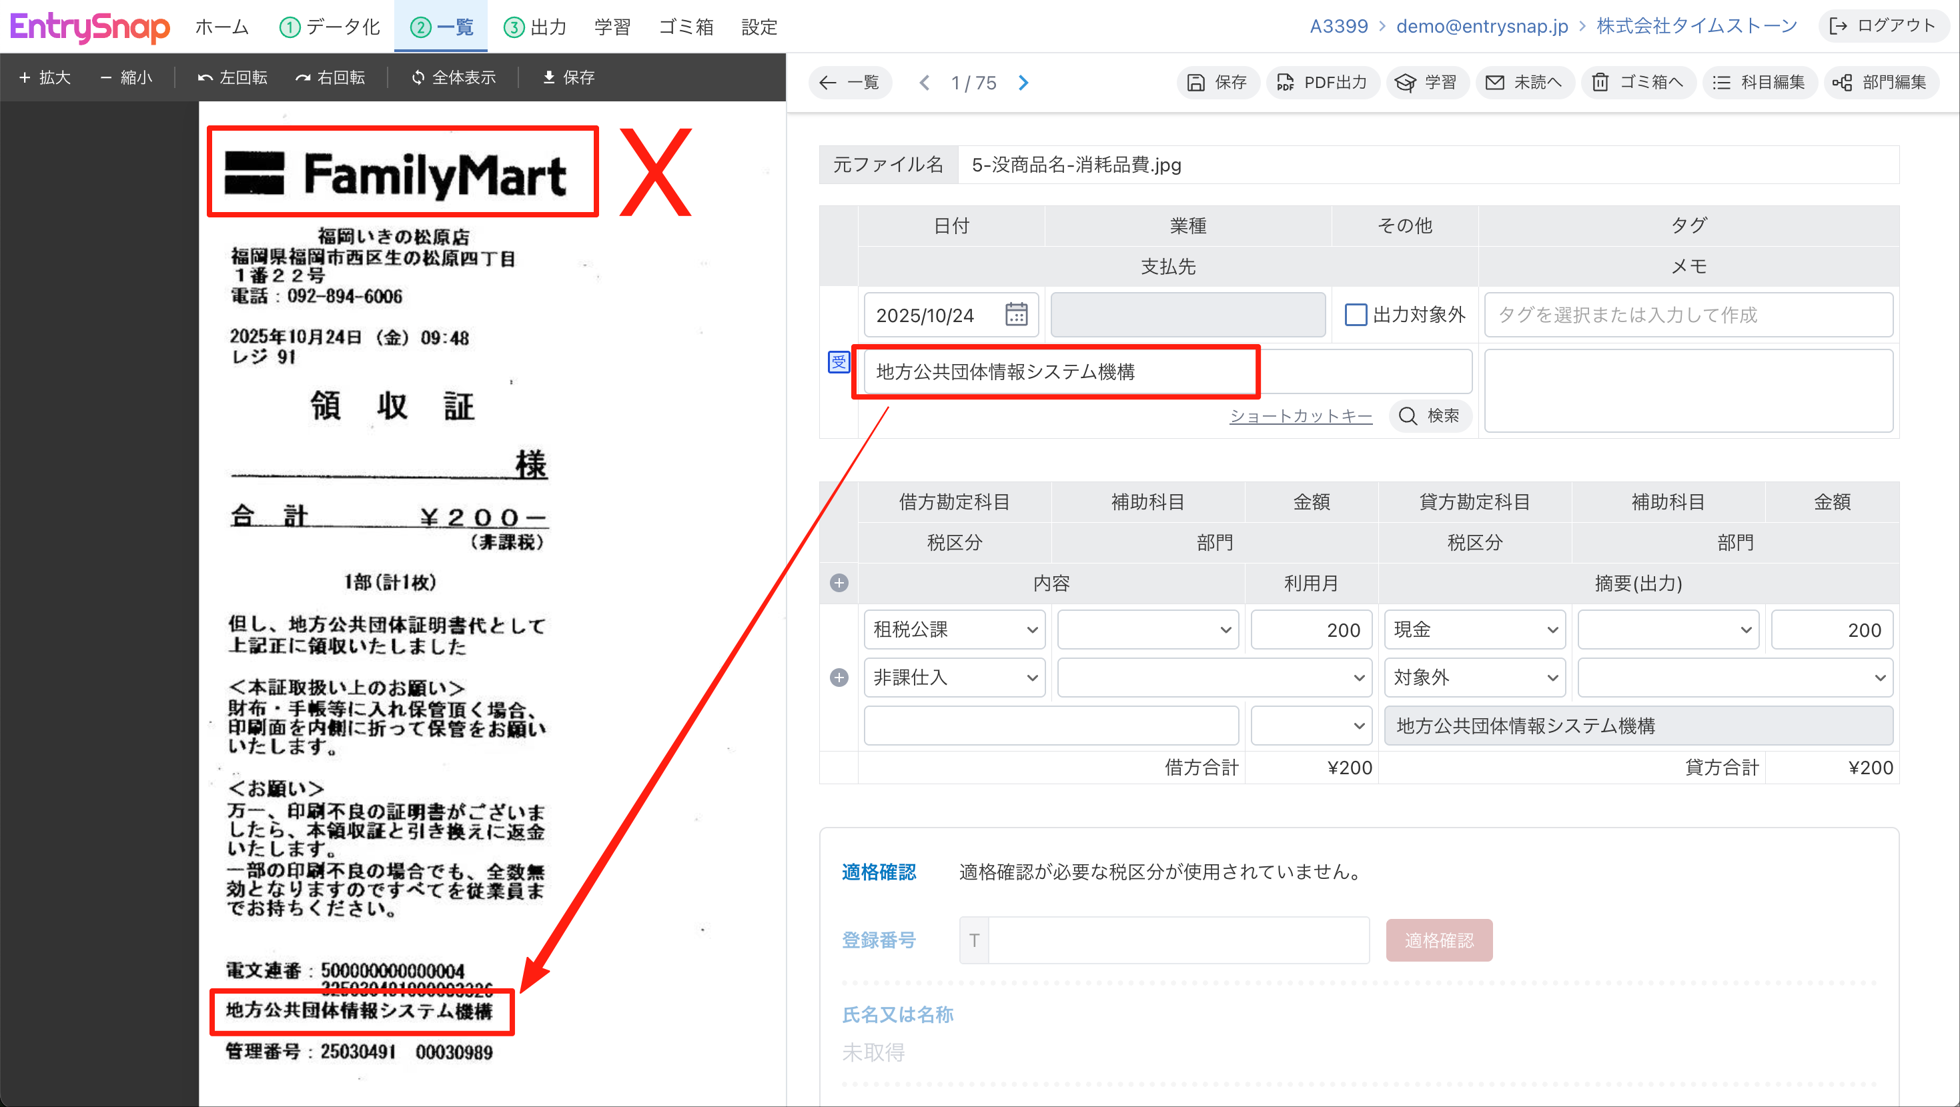This screenshot has height=1107, width=1960.
Task: Click the A3399 breadcrumb link
Action: [x=1338, y=26]
